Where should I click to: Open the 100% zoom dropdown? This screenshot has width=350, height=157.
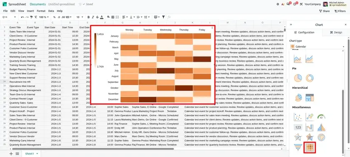pos(44,17)
